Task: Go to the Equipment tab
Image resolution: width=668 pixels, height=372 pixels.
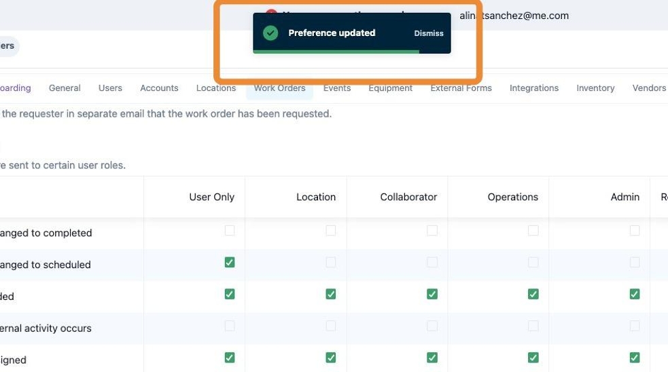Action: pyautogui.click(x=390, y=88)
